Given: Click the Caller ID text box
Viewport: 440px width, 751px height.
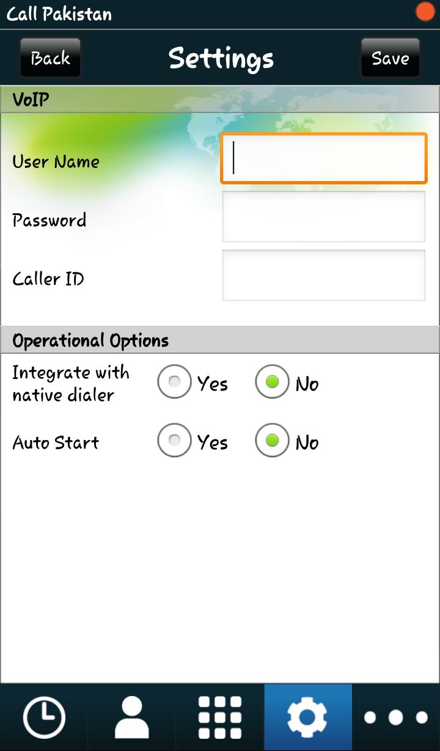Looking at the screenshot, I should [323, 275].
